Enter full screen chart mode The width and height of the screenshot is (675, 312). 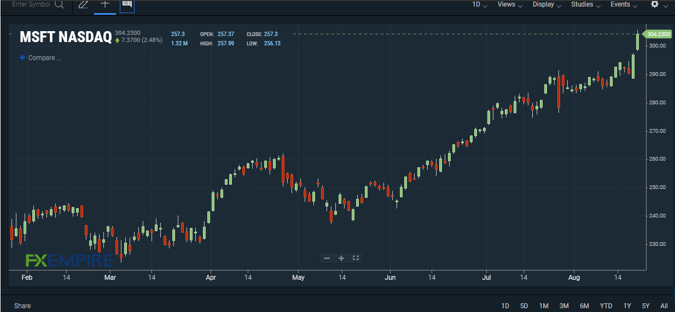(356, 258)
